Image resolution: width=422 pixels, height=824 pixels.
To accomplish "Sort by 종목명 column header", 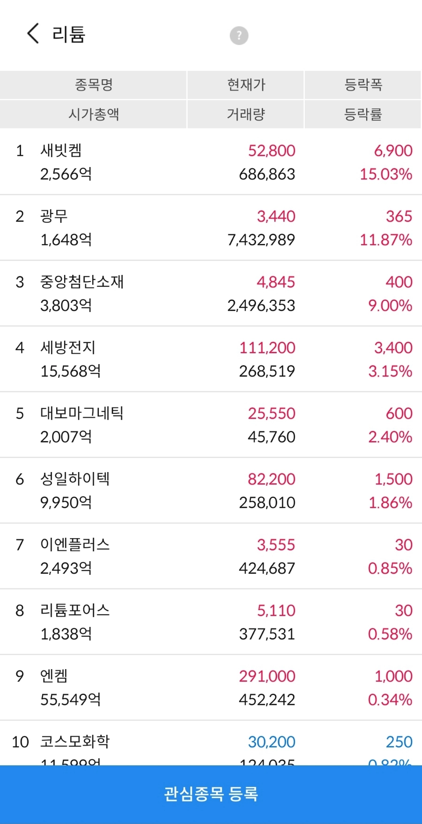I will [93, 84].
